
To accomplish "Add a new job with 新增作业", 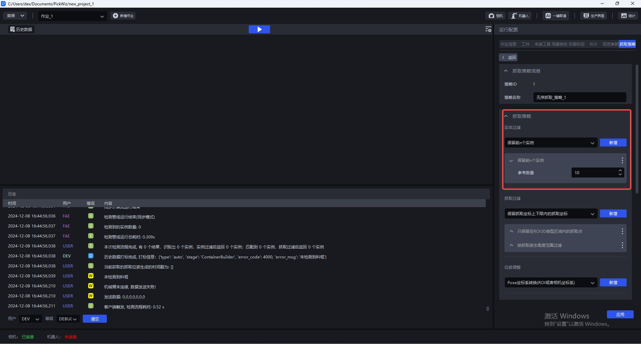I will click(123, 16).
